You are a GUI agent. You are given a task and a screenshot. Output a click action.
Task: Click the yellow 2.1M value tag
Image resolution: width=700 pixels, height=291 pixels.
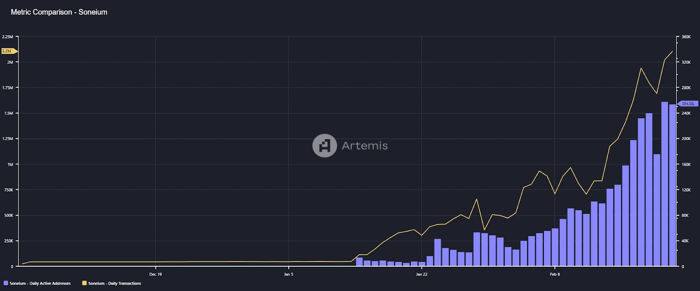[8, 51]
